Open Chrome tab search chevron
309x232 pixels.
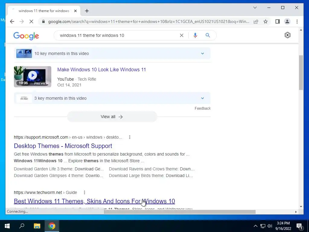click(255, 8)
